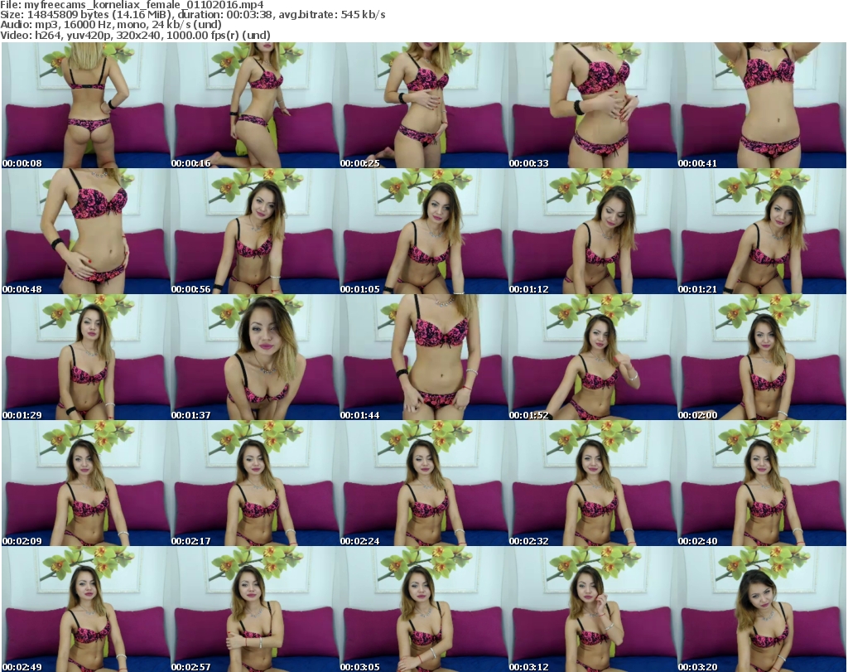
Task: Open the frame marked 00:00:25
Action: [x=423, y=105]
